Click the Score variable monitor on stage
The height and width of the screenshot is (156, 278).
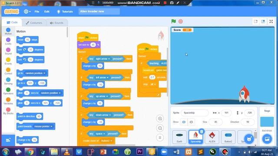coord(182,30)
